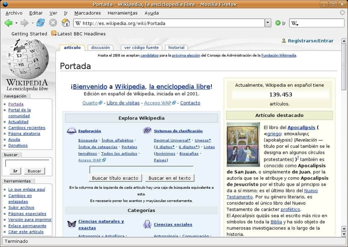Click the sidebar buscar text field
This screenshot has height=247, width=348.
(27, 163)
